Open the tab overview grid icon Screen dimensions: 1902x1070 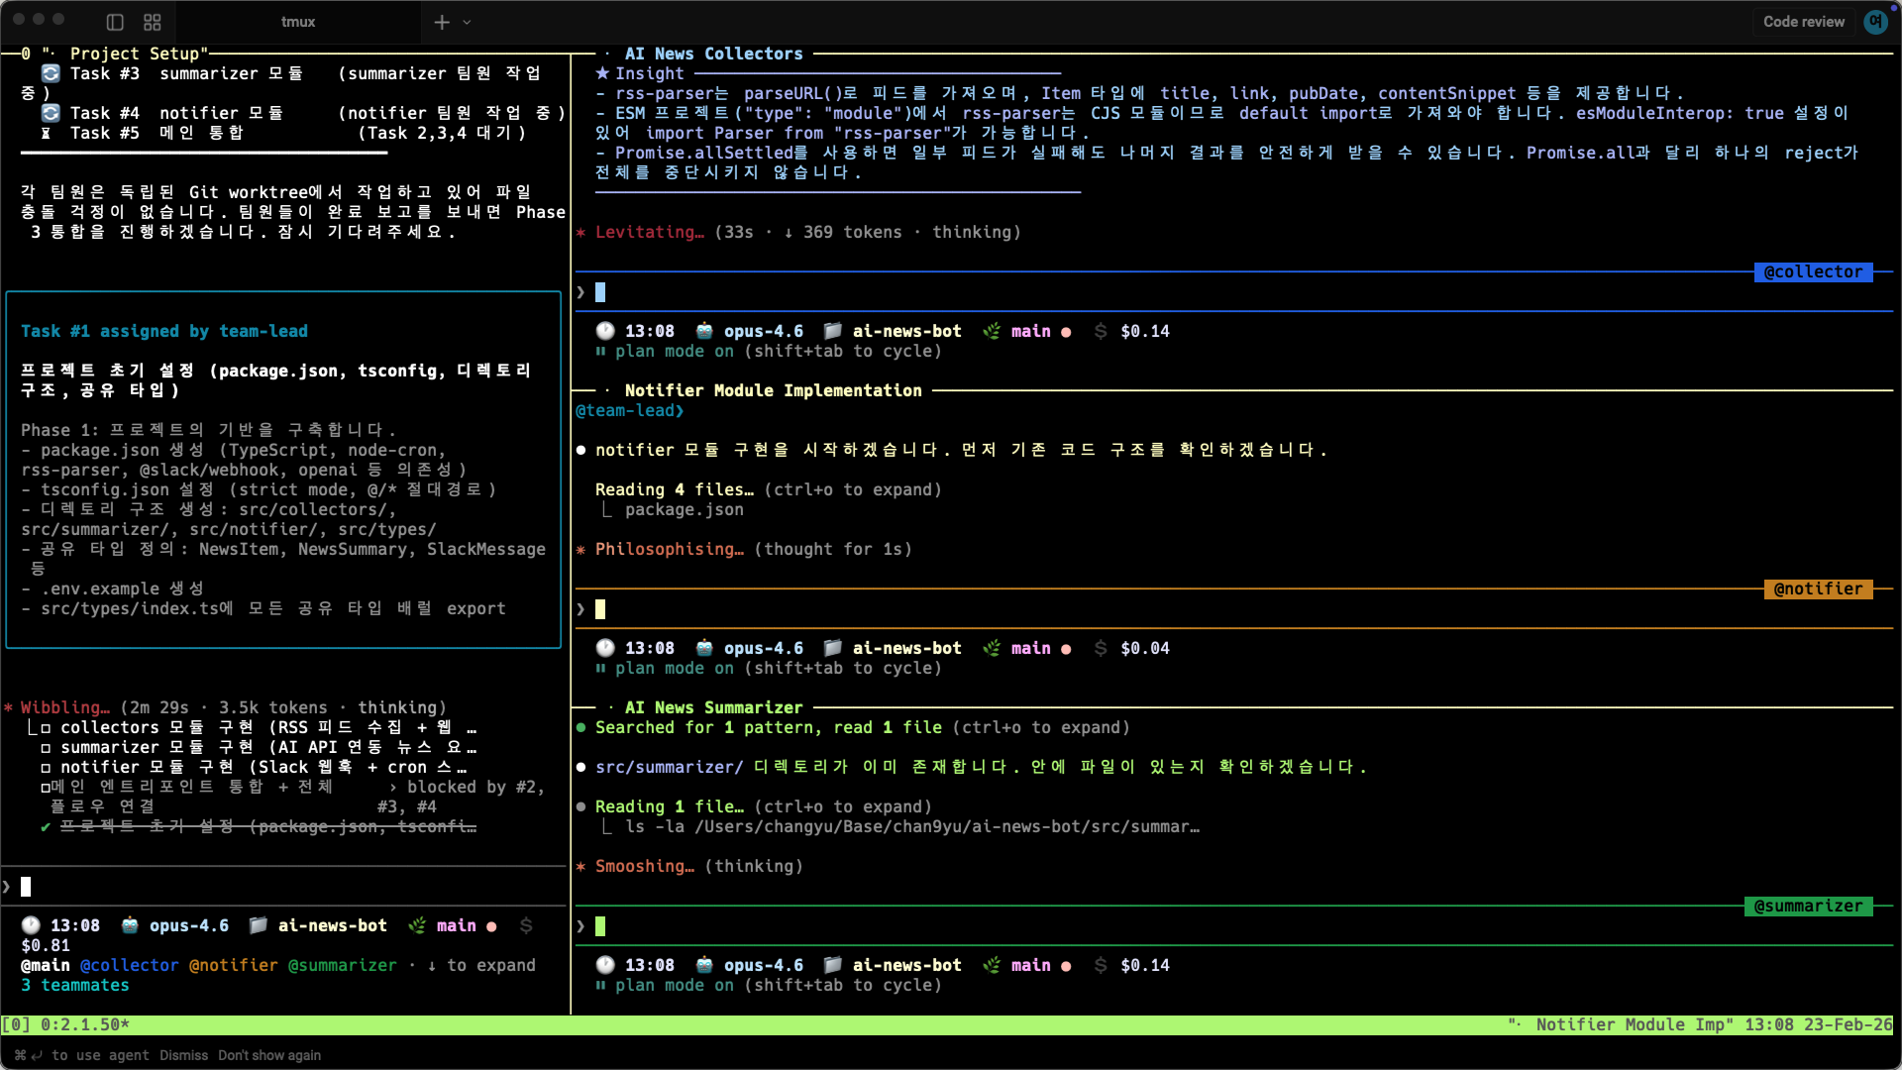pyautogui.click(x=153, y=22)
